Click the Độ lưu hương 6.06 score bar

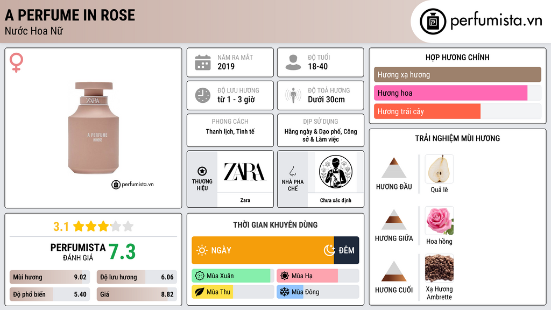tap(137, 277)
